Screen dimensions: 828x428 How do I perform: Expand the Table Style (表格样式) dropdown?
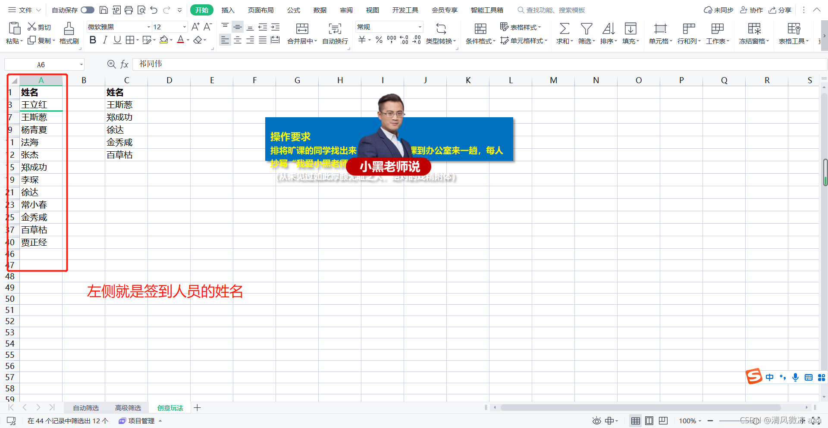pos(521,27)
